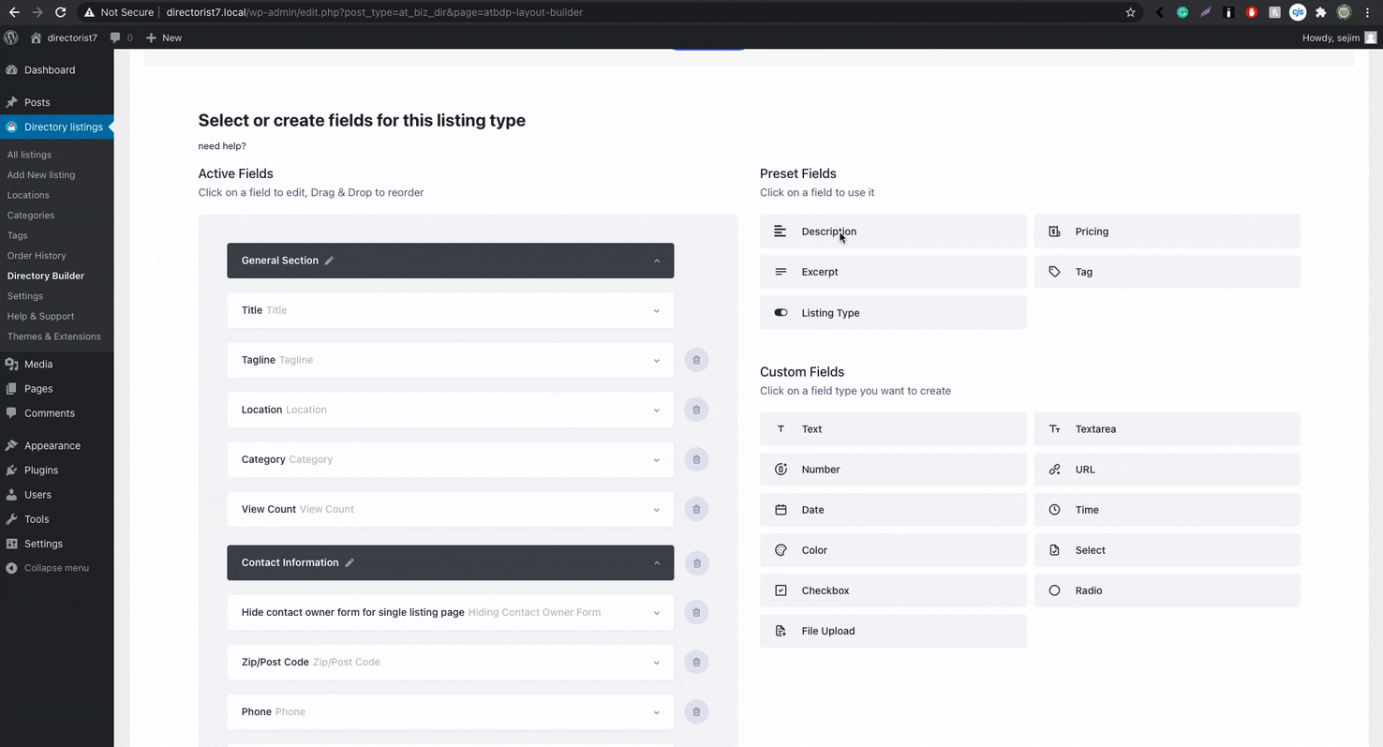Remove the Contact Information section via trash icon

(696, 563)
